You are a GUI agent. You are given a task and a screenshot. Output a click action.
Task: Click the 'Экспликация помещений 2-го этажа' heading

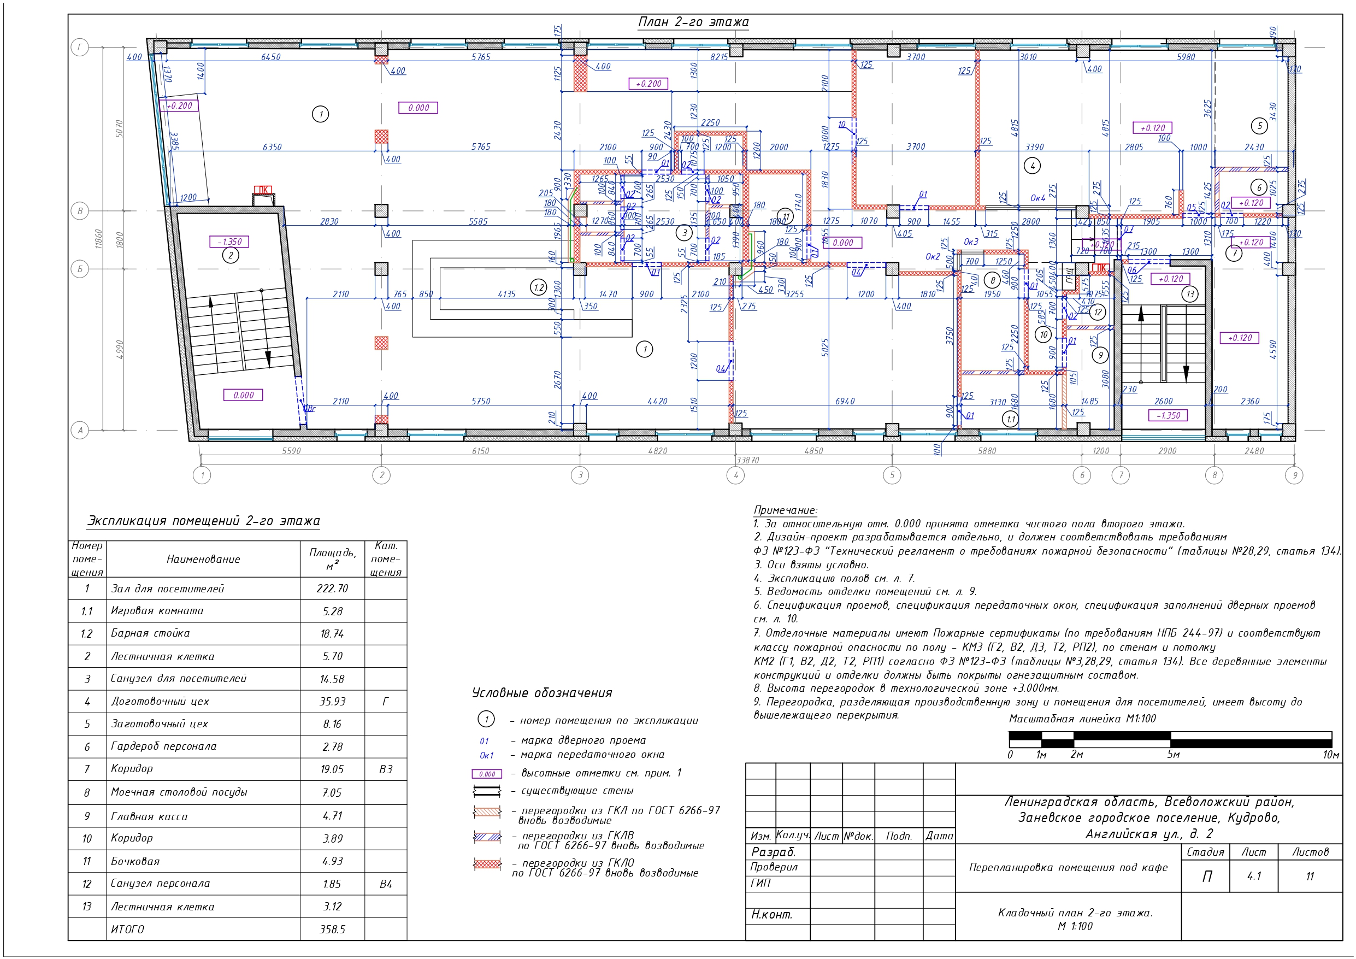point(203,521)
